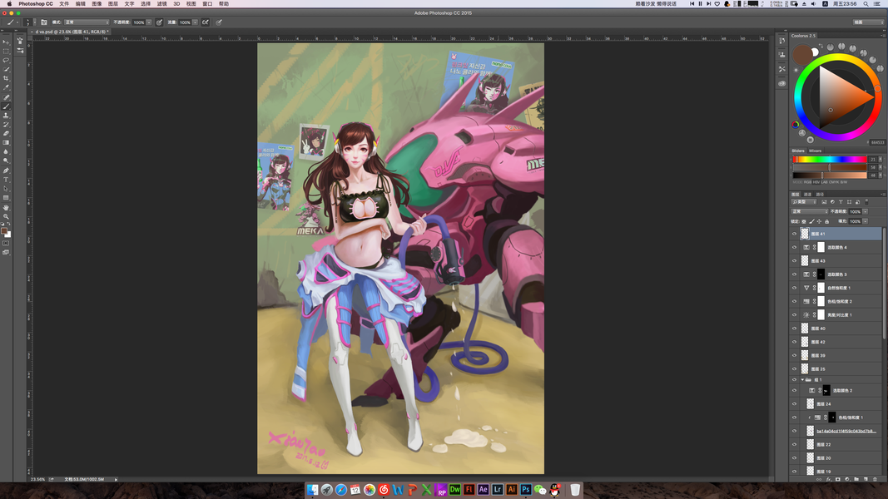Viewport: 888px width, 499px height.
Task: Open the 编辑 menu
Action: point(81,4)
